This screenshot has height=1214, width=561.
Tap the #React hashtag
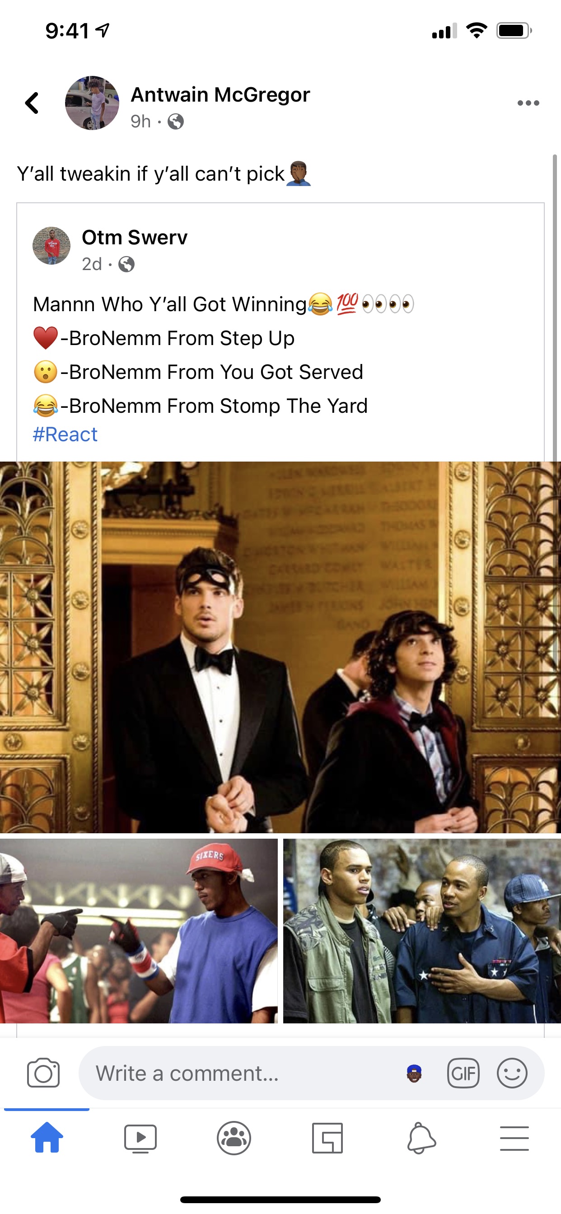65,434
